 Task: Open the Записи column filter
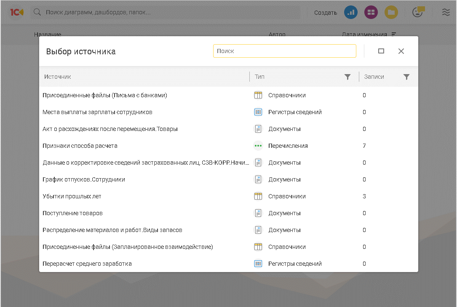point(406,77)
